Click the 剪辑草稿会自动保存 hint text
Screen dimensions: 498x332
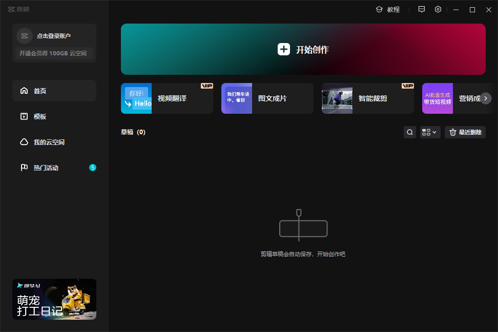point(303,254)
